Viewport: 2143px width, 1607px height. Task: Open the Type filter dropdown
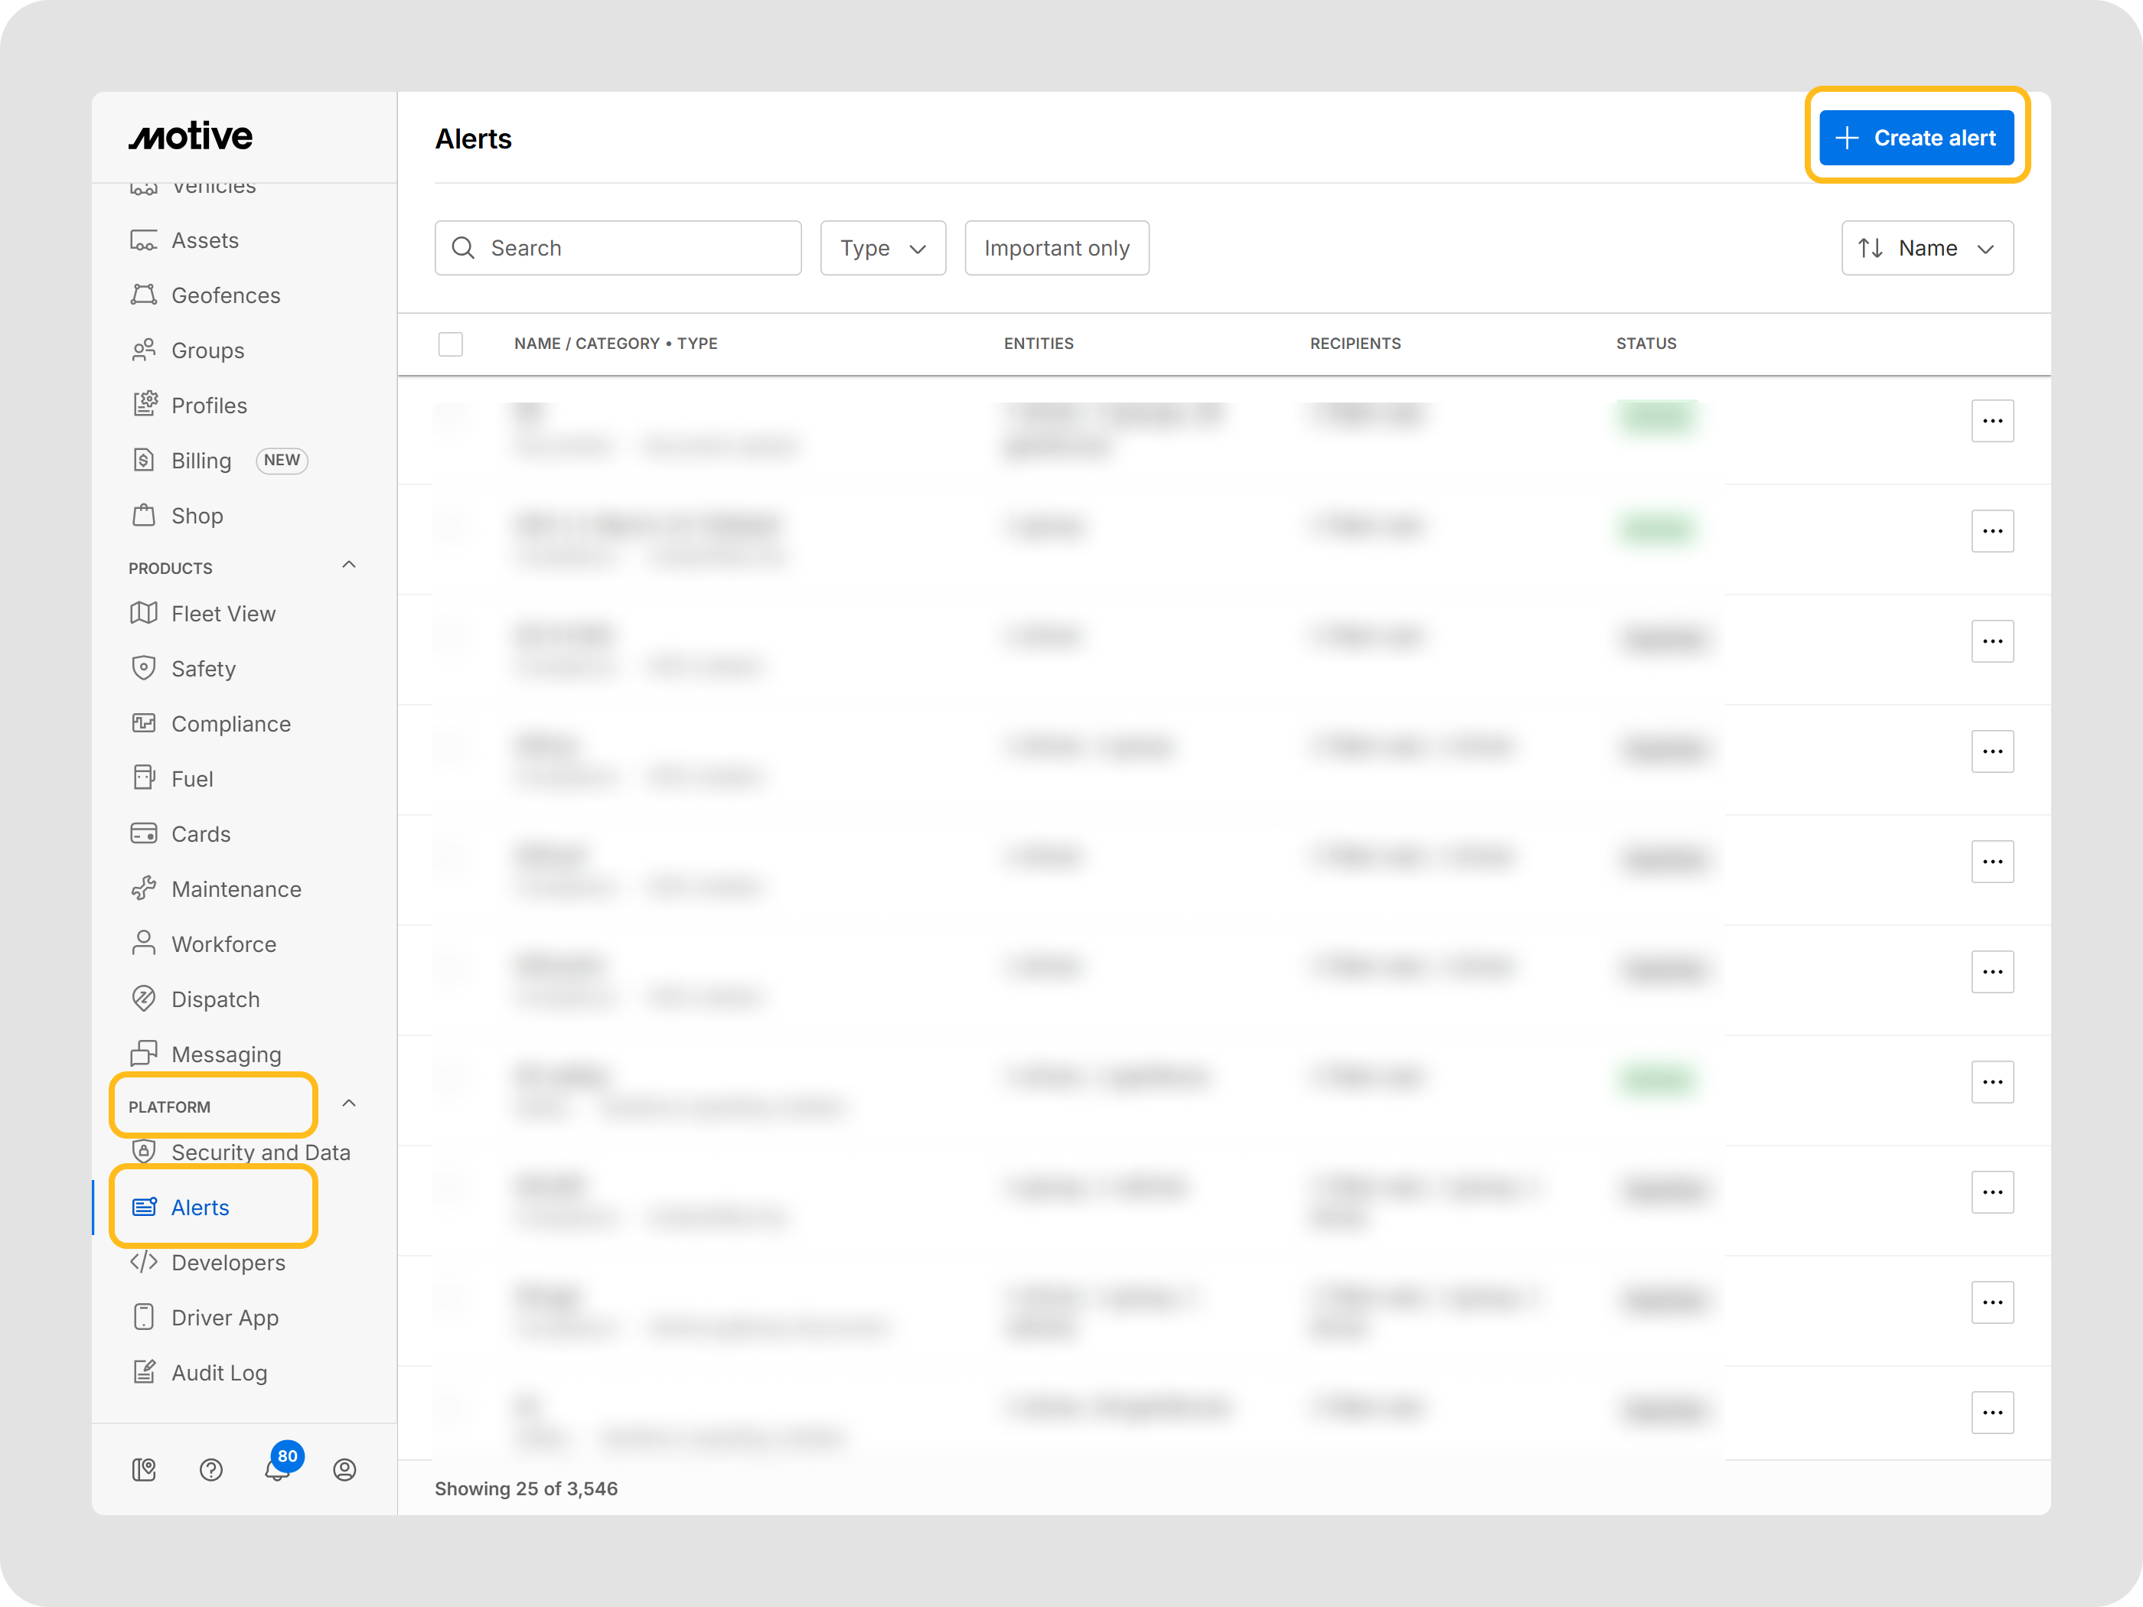pyautogui.click(x=882, y=249)
